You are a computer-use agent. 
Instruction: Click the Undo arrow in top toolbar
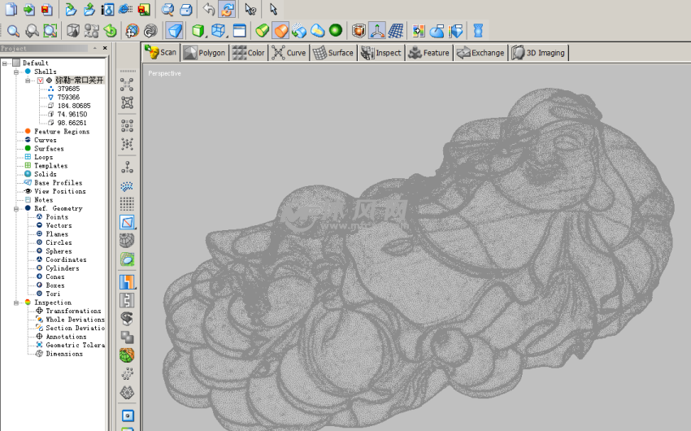click(209, 10)
